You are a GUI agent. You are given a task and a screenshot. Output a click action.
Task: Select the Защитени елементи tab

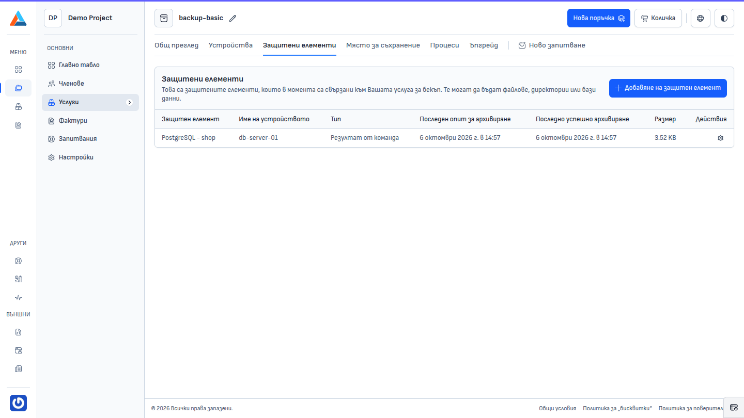300,45
